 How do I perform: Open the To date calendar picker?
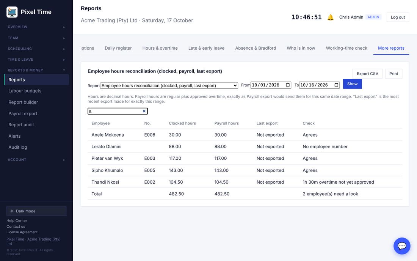(x=336, y=85)
